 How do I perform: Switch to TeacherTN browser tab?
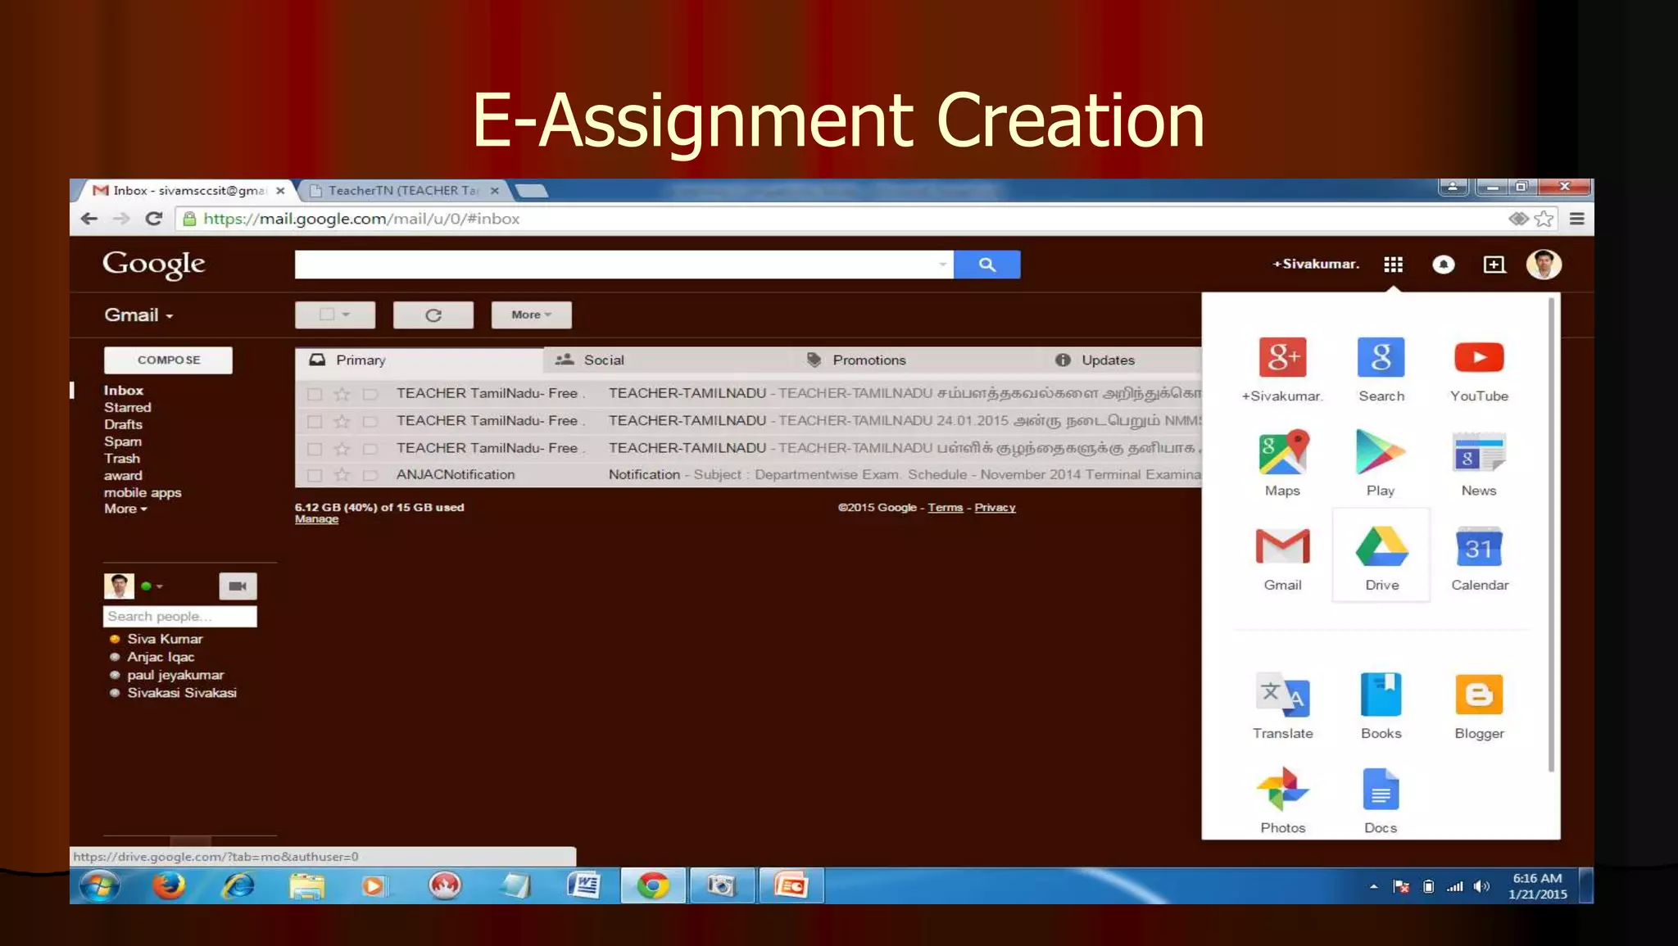tap(403, 190)
